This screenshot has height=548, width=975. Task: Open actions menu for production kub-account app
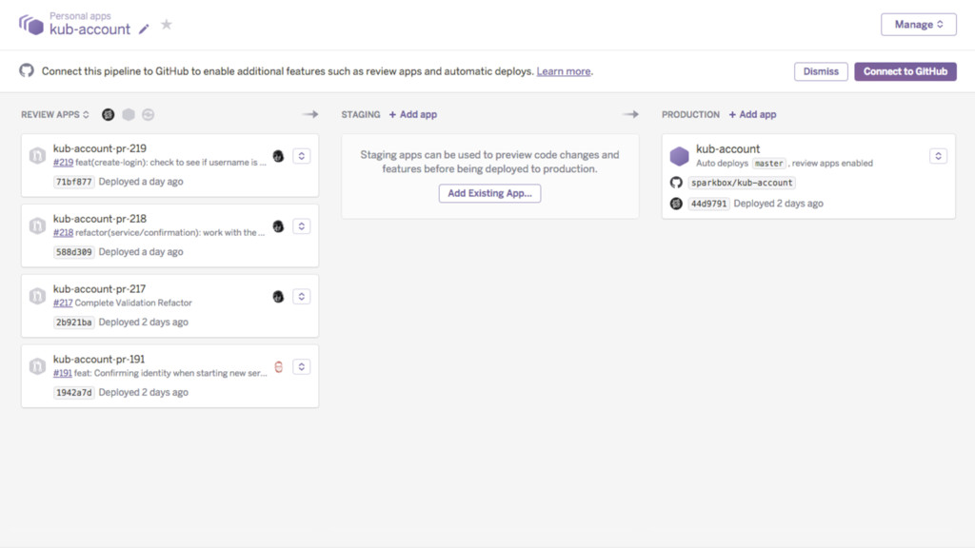pyautogui.click(x=937, y=156)
